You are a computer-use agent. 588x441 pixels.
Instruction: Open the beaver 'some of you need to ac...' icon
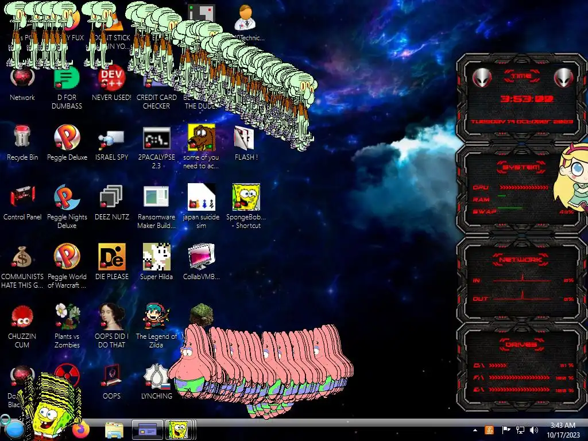click(201, 147)
